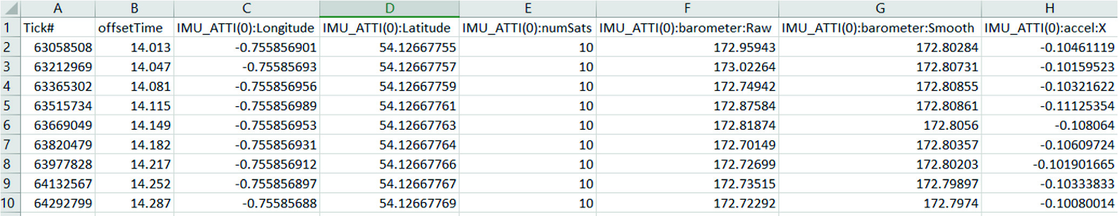Screen dimensions: 1118x216
Task: Click the Select All corner triangle
Action: point(11,9)
